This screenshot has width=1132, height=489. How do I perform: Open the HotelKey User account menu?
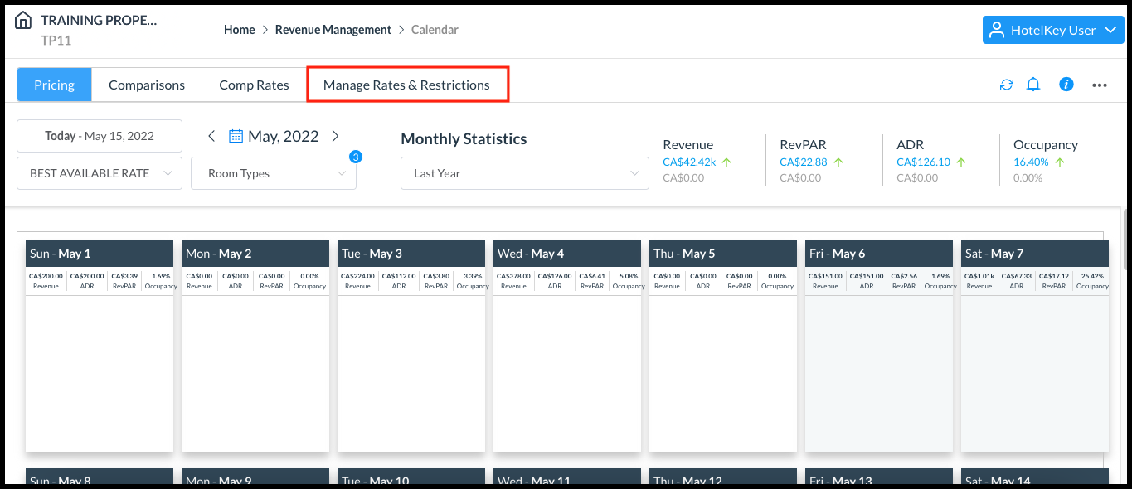click(1053, 30)
